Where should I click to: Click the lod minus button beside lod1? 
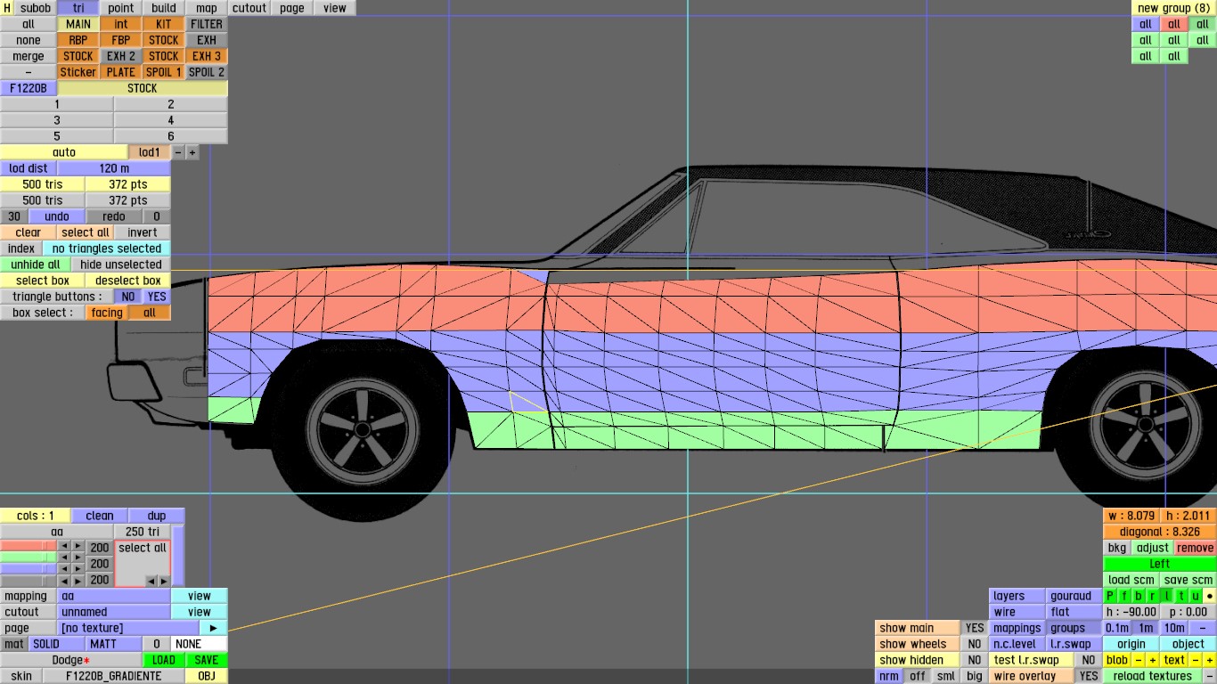coord(177,152)
